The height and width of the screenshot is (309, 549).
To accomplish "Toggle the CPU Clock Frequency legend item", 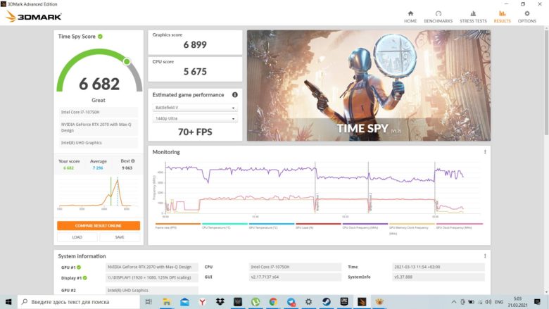I will point(365,226).
